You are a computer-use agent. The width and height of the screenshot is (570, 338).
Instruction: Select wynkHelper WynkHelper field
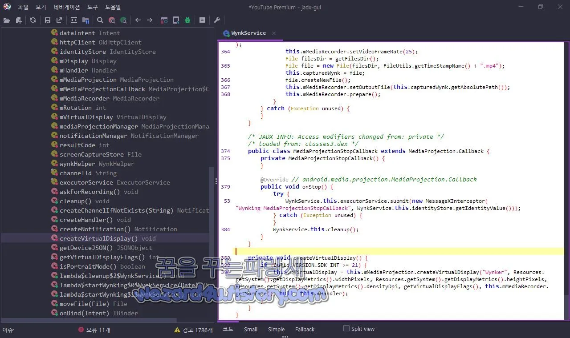click(93, 164)
